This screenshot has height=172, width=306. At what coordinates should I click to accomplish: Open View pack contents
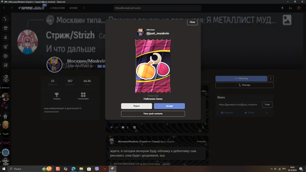[x=153, y=114]
